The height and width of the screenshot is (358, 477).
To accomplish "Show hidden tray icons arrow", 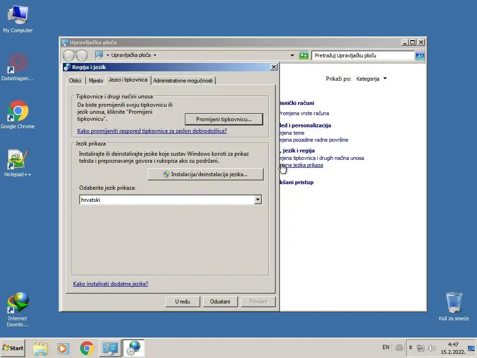I will (x=410, y=348).
